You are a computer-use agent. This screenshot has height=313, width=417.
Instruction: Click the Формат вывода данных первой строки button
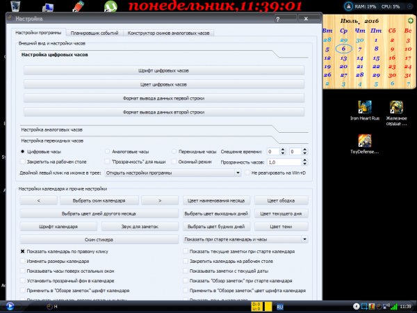(x=163, y=98)
